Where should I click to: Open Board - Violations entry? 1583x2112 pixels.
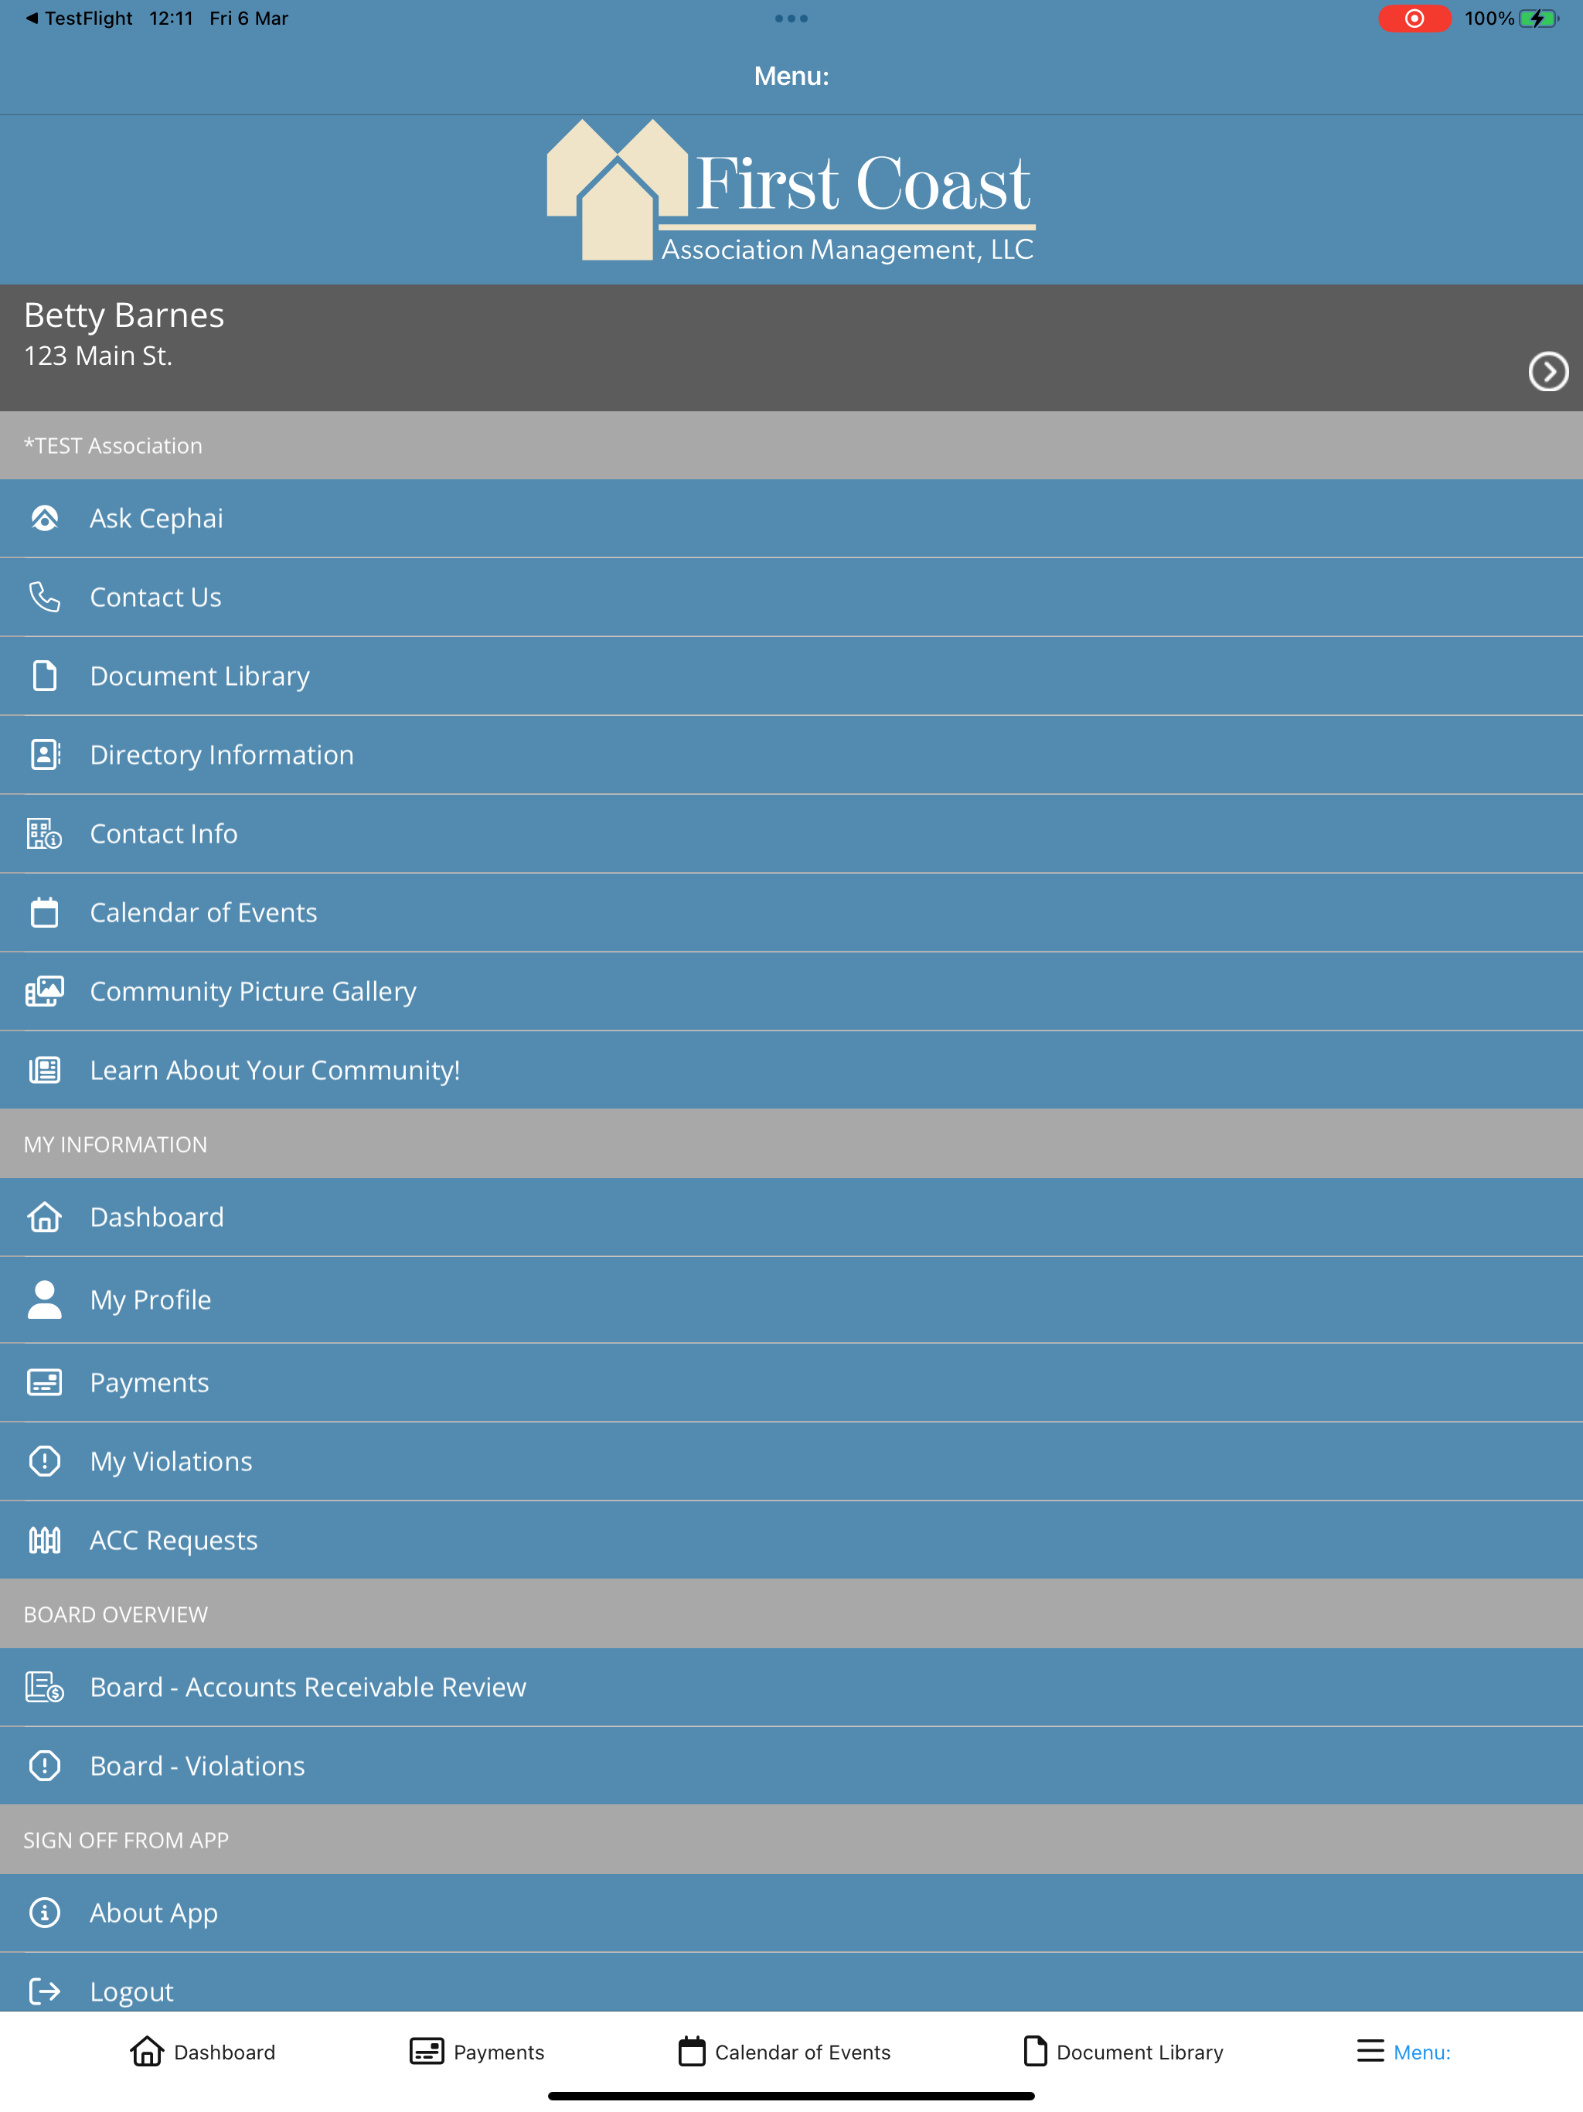pyautogui.click(x=791, y=1766)
